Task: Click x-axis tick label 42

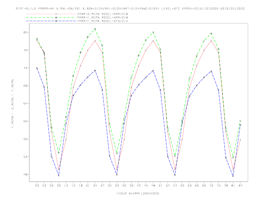Action: pyautogui.click(x=139, y=185)
